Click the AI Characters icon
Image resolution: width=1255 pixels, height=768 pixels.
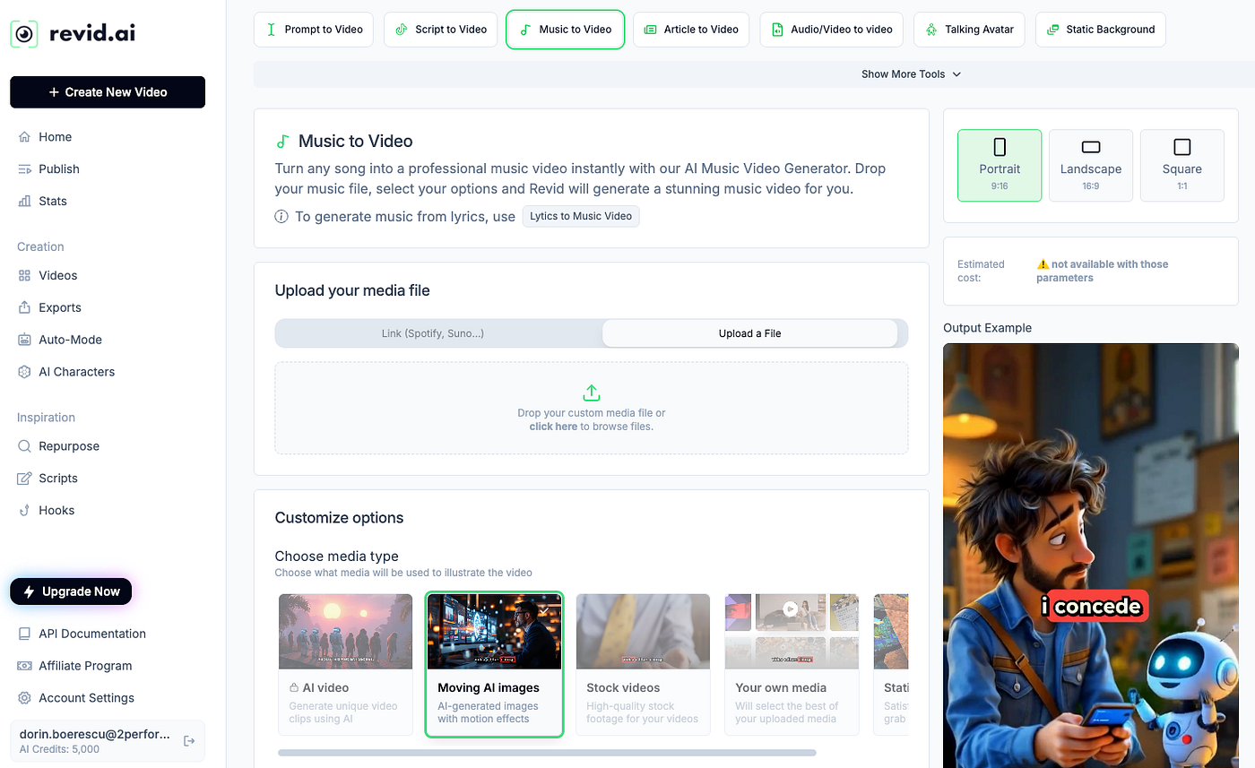(x=24, y=372)
